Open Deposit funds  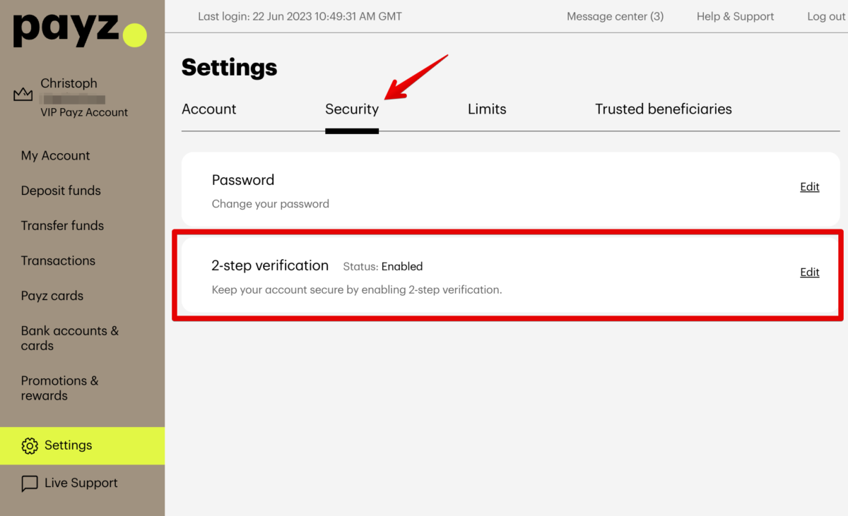(x=61, y=191)
